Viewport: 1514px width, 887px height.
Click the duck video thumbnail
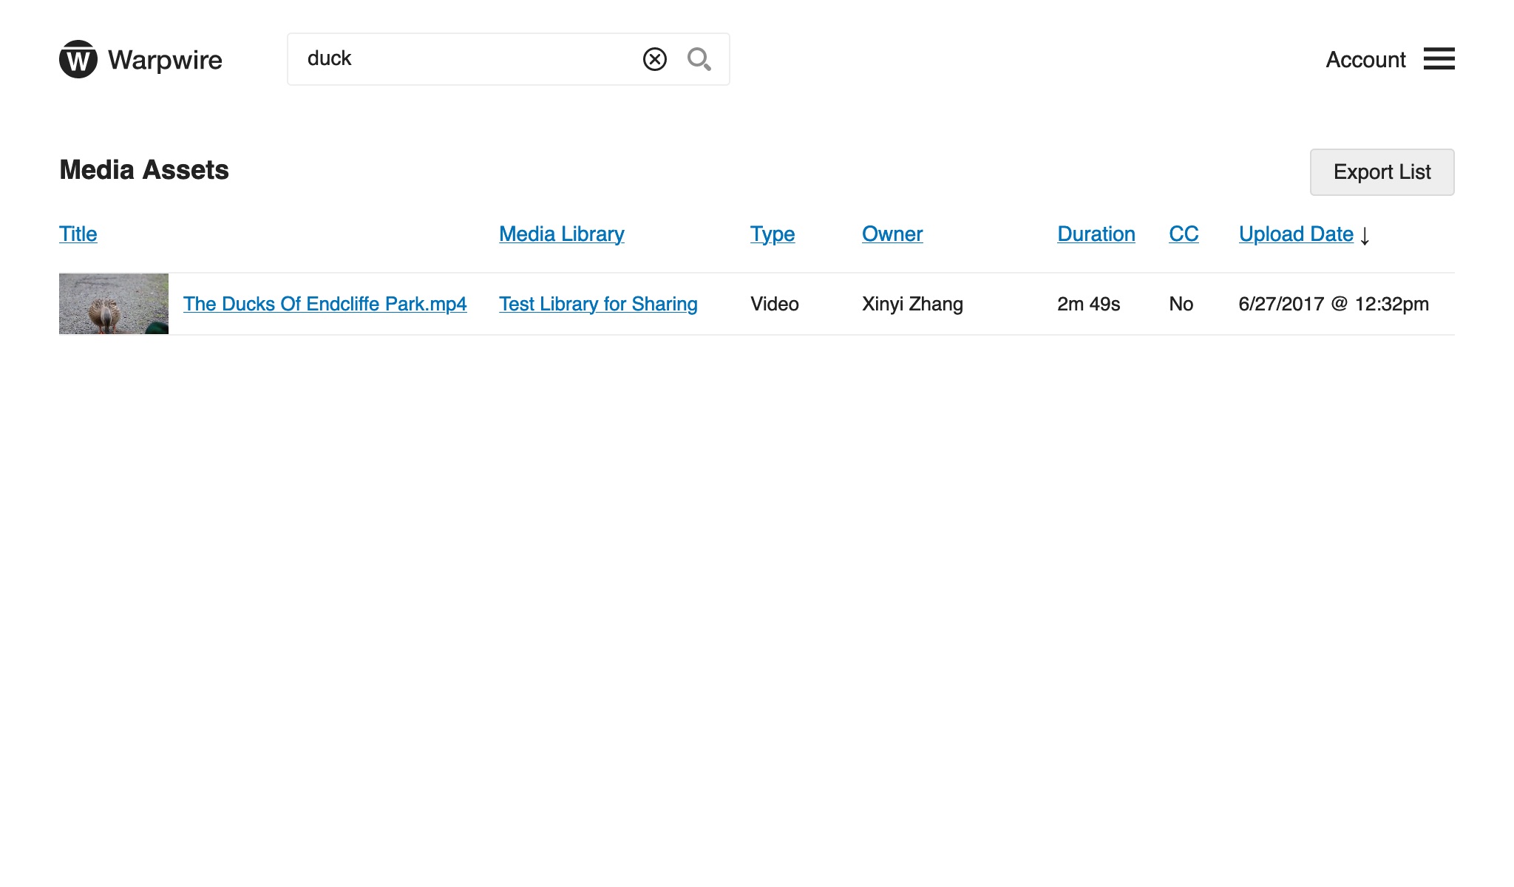coord(113,303)
